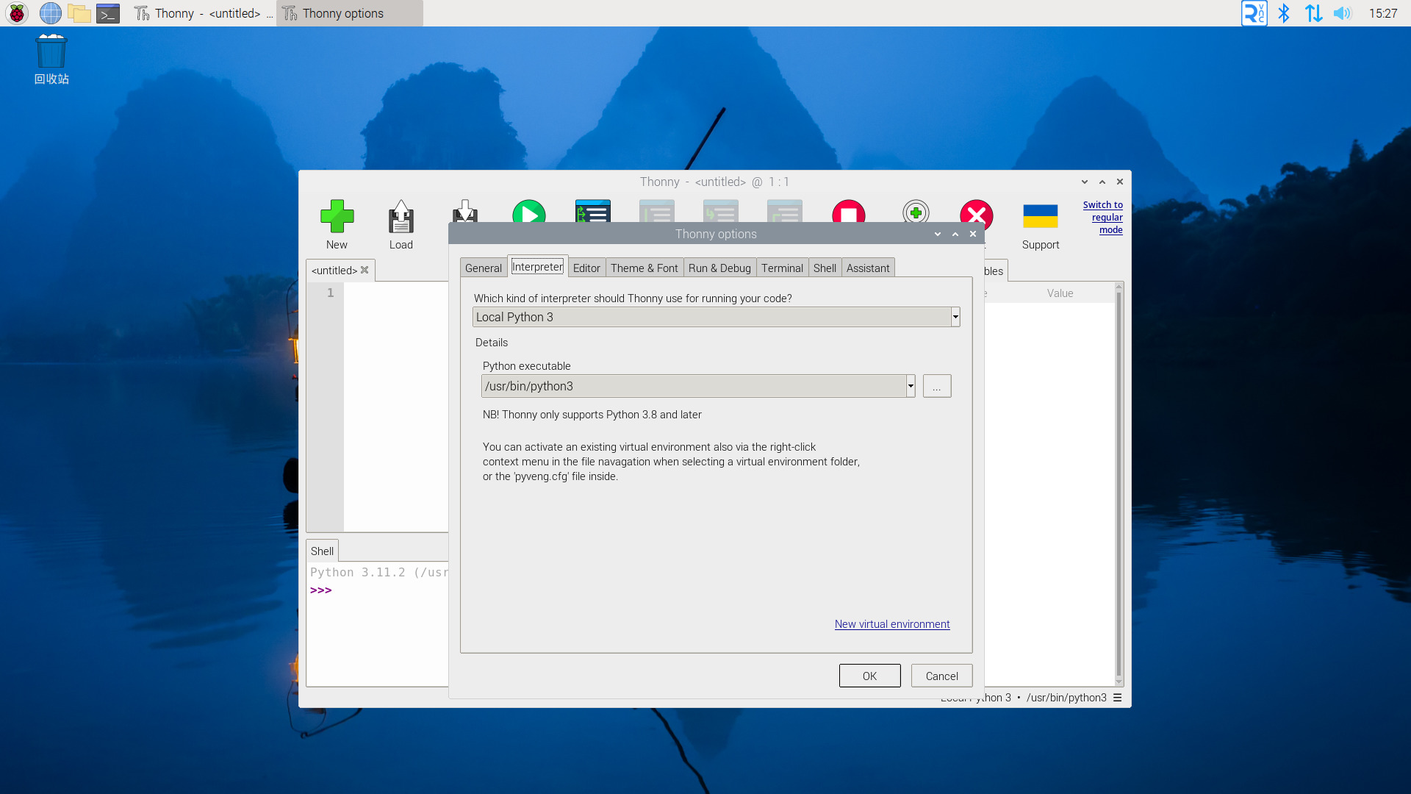
Task: Click the /usr/bin/python3 status bar text
Action: click(1066, 698)
